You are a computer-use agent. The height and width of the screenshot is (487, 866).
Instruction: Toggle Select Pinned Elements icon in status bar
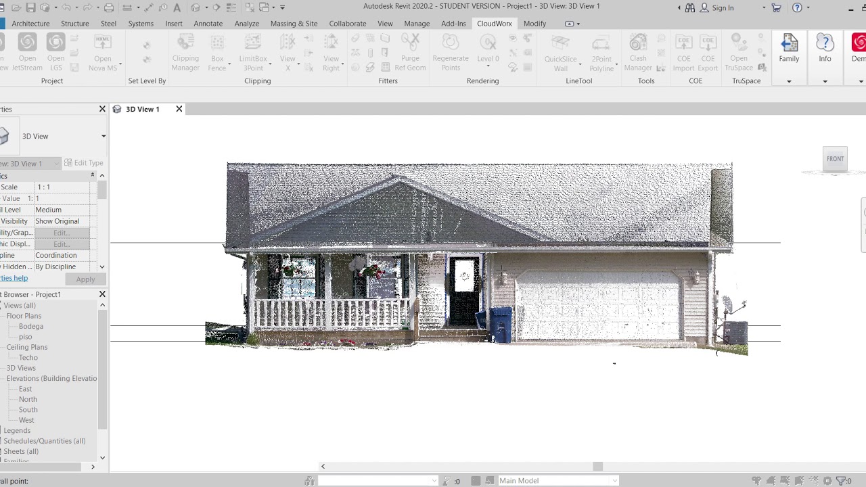coord(785,481)
